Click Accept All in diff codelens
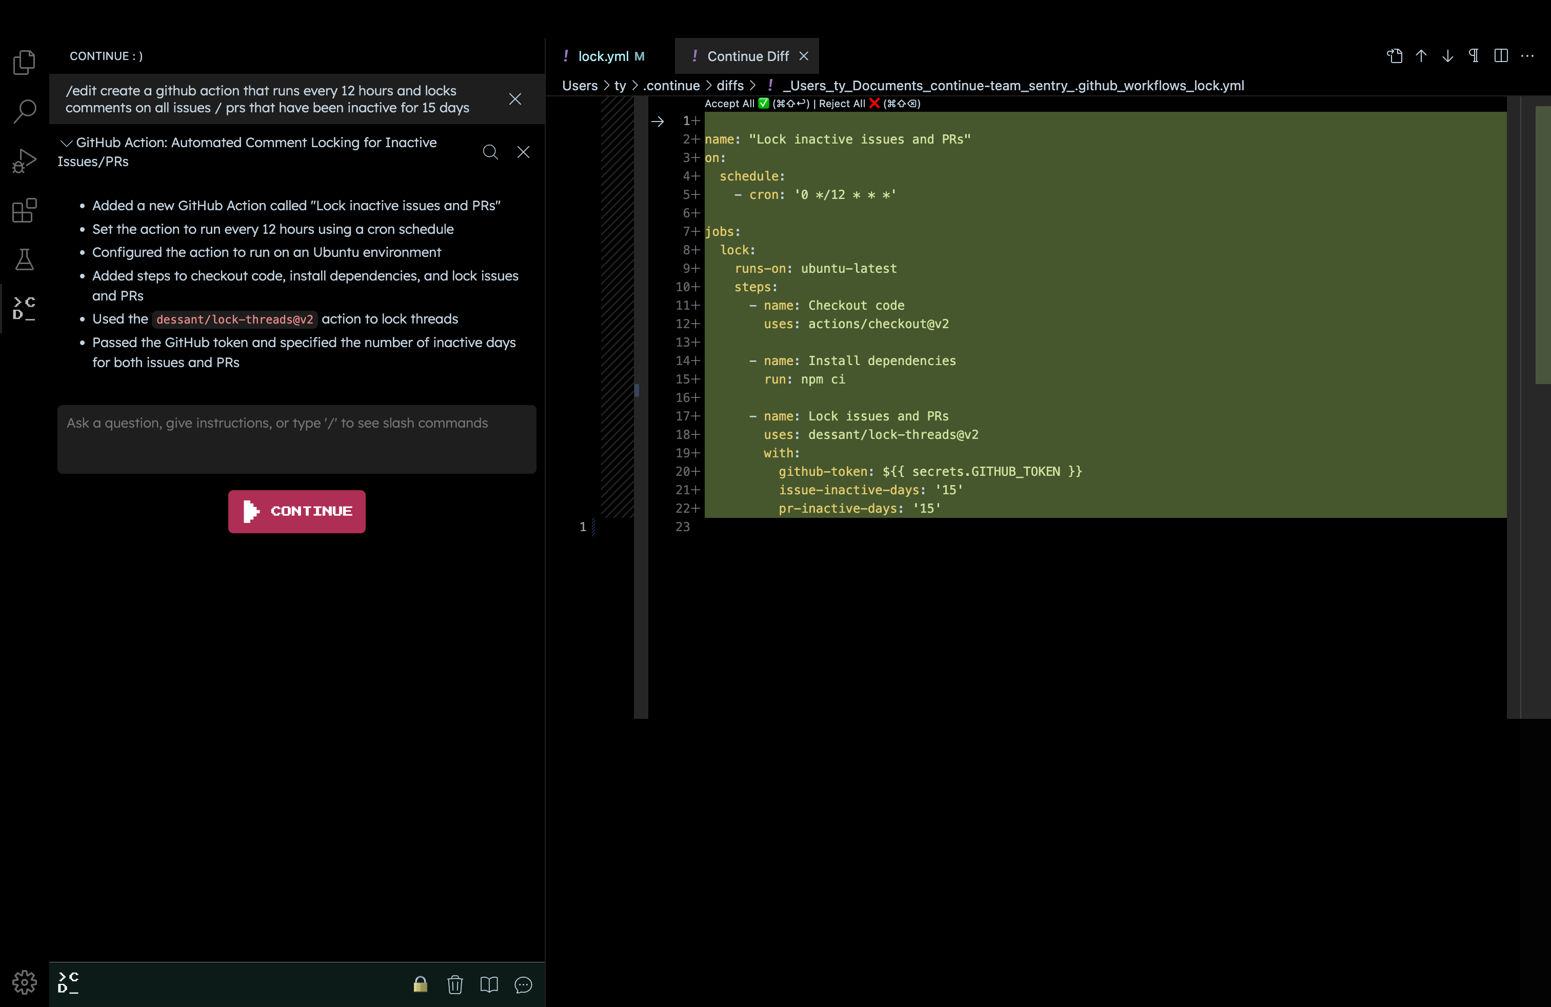 click(x=729, y=104)
